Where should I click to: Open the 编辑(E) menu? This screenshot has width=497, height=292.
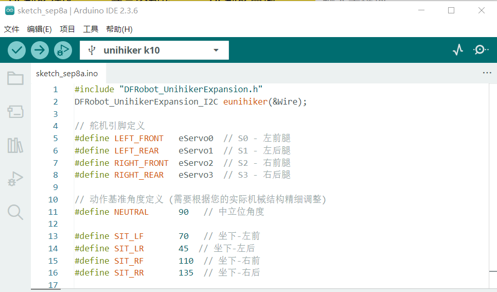[39, 29]
